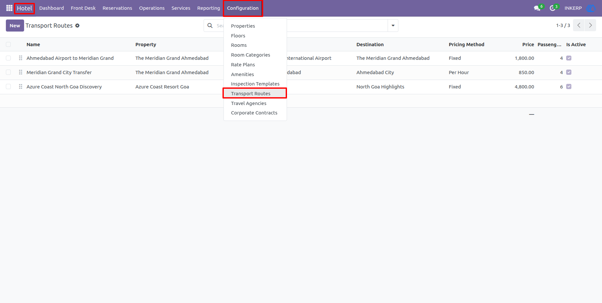Open the apps grid home menu
Image resolution: width=602 pixels, height=303 pixels.
(9, 8)
